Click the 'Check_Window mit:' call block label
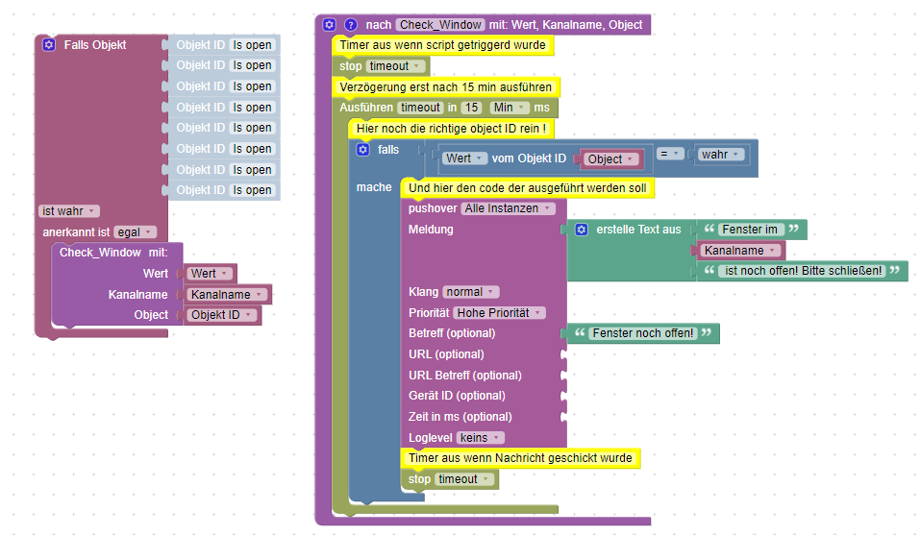Viewport: 921px width, 535px height. tap(113, 253)
